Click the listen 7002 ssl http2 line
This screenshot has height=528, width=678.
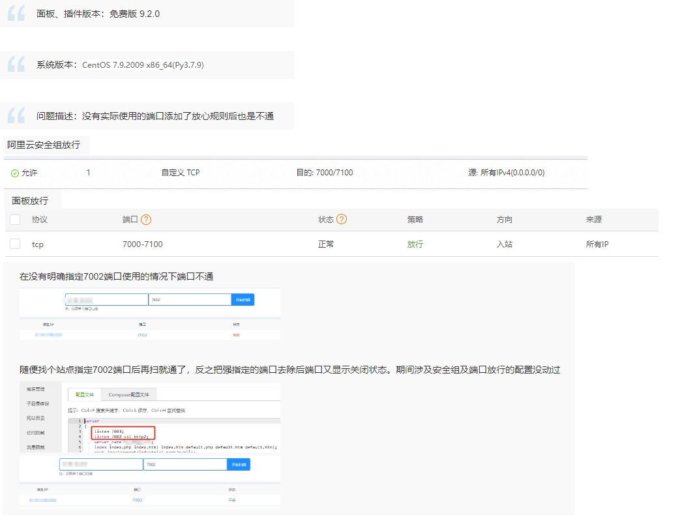point(121,437)
